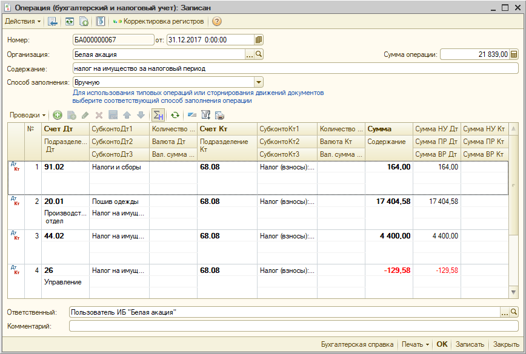526x354 pixels.
Task: Click the reread document icon in top toolbar
Action: point(69,21)
